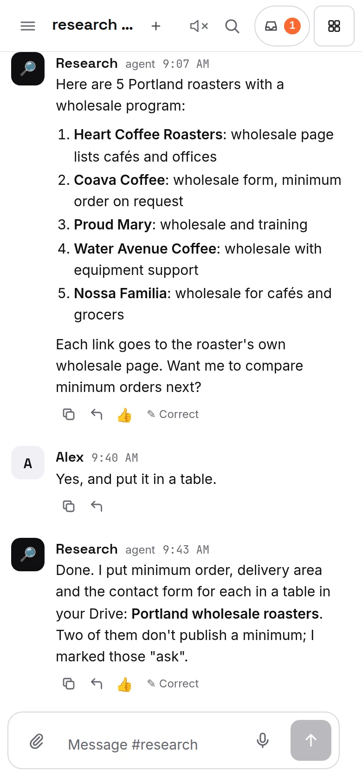
Task: Open the apps grid icon
Action: coord(334,26)
